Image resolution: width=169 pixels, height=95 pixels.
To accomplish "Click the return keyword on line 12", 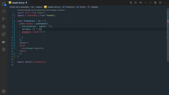I will click(x=23, y=43).
